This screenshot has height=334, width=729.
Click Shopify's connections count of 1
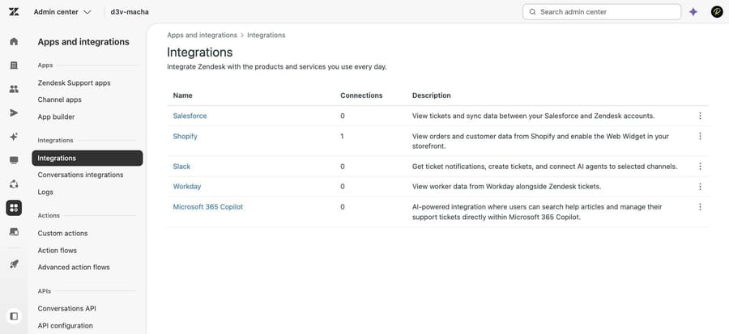click(342, 137)
